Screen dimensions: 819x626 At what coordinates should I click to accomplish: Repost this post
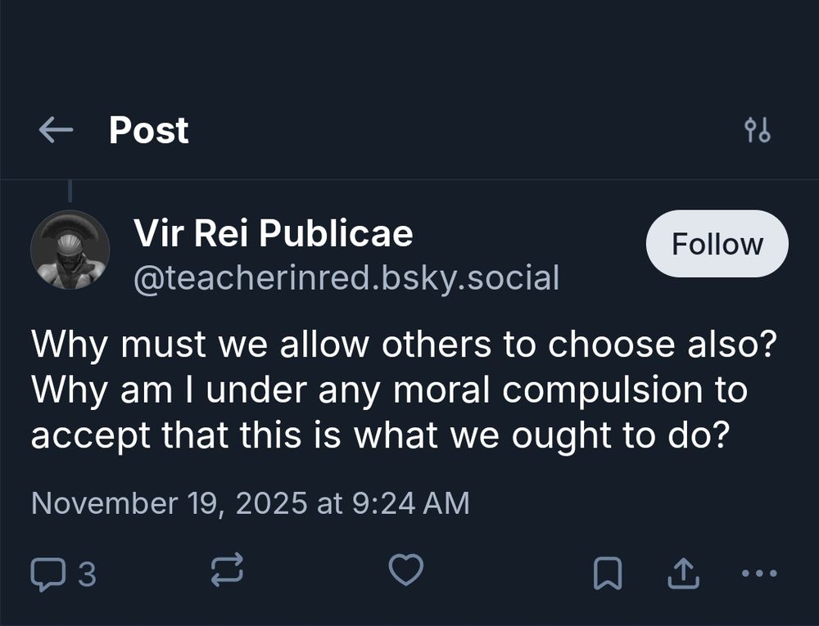click(x=227, y=570)
